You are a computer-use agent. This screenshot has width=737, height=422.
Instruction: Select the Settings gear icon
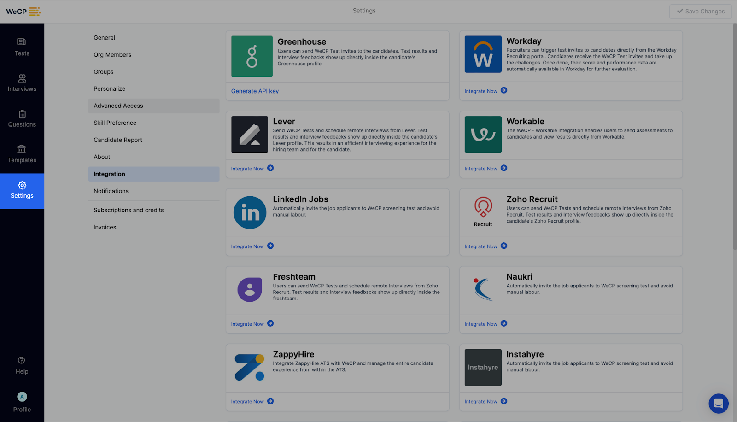[22, 185]
